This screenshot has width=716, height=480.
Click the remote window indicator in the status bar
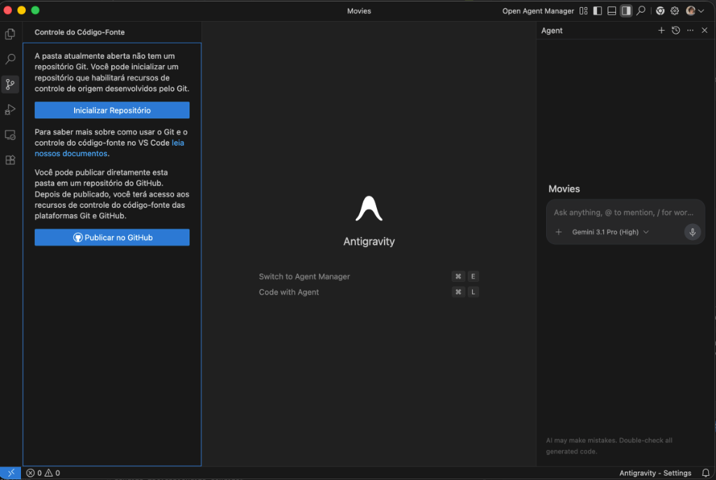tap(10, 473)
